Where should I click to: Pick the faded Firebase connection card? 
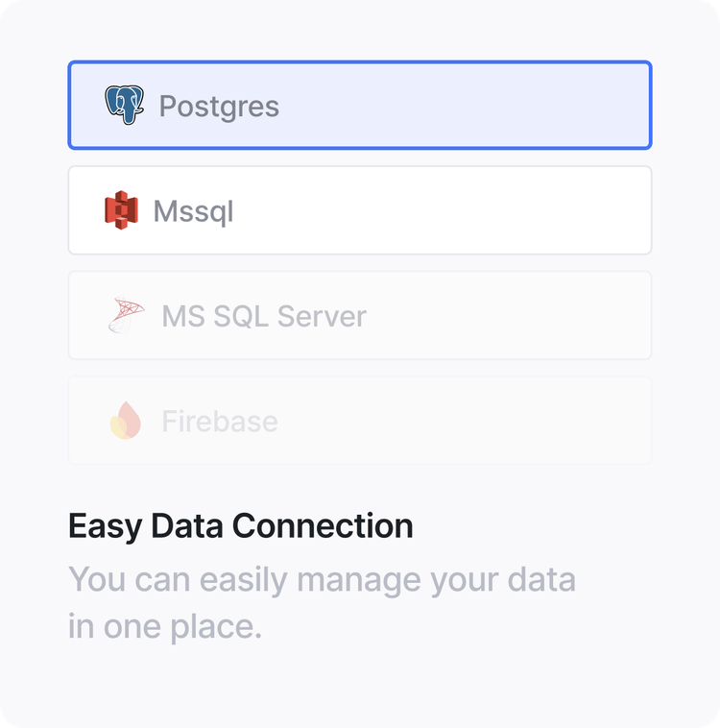[x=360, y=420]
